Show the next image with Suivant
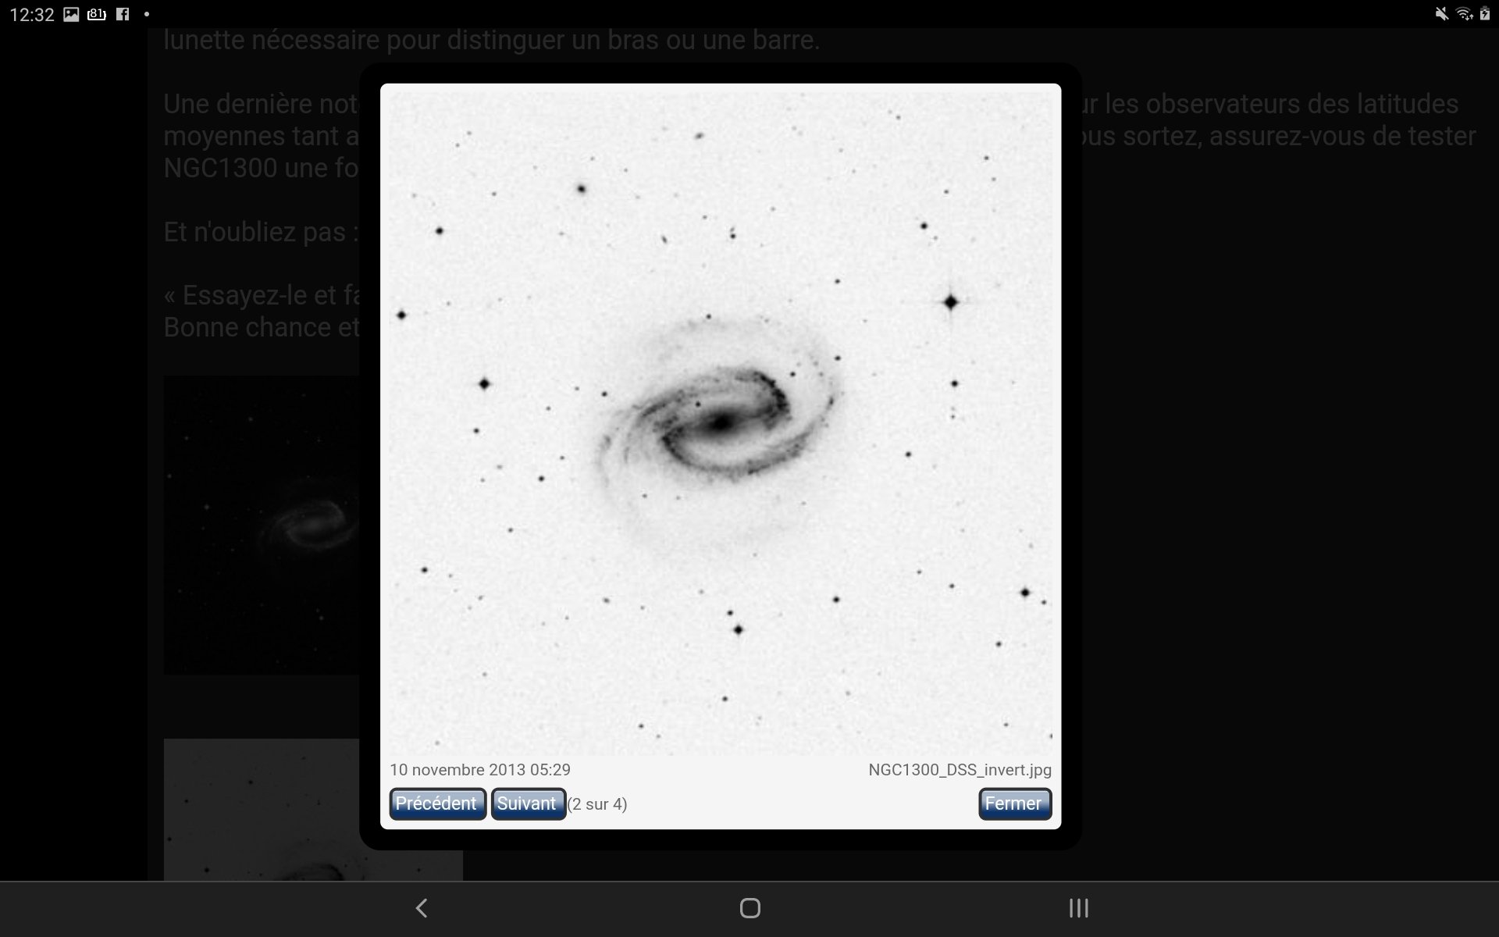This screenshot has height=937, width=1499. 528,803
